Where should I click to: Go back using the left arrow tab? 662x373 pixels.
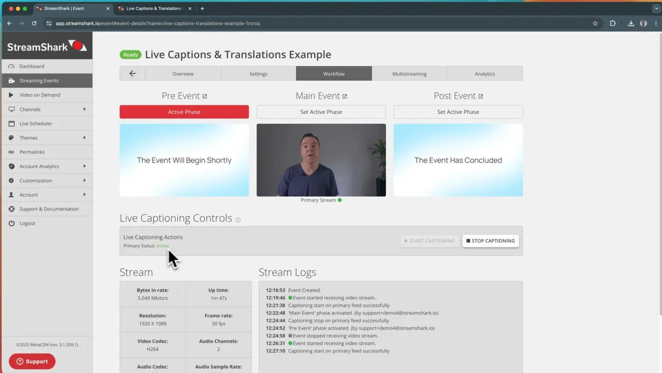tap(132, 73)
